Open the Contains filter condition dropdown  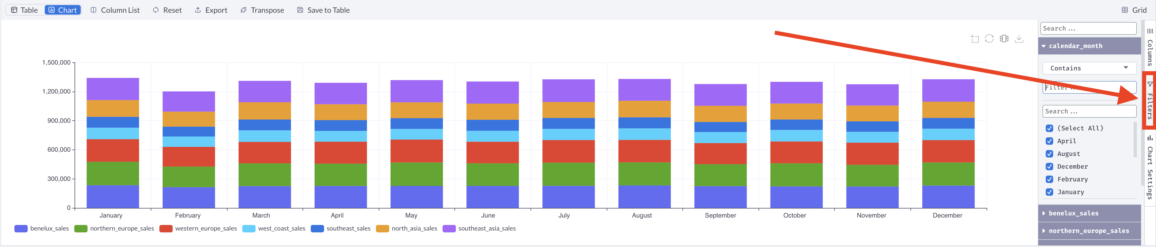(x=1090, y=67)
